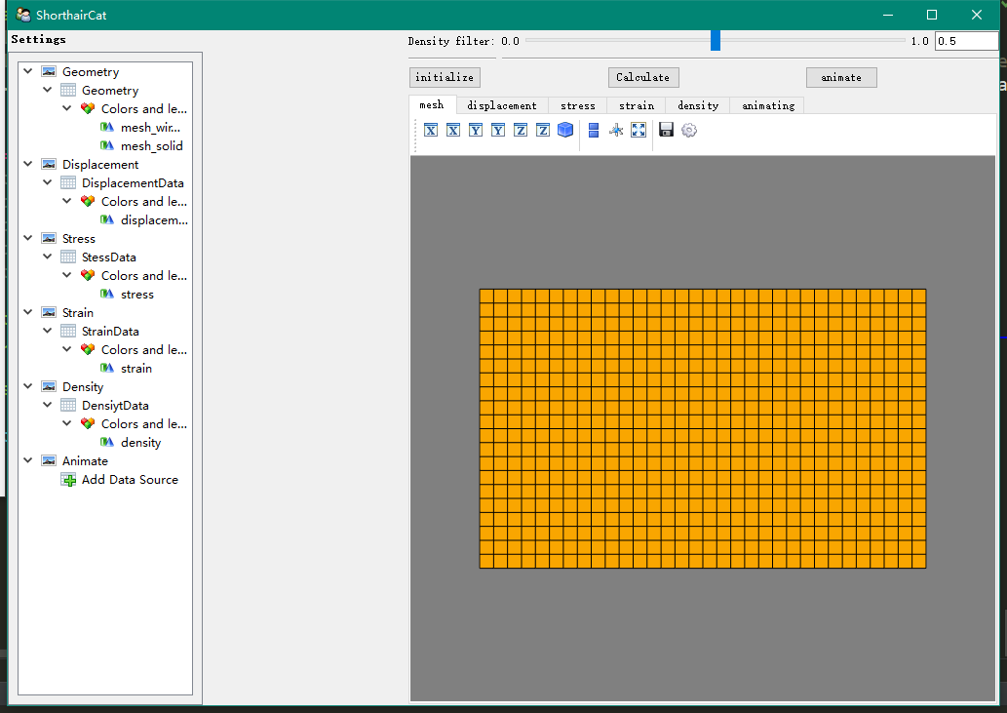Click the table icon beside DisplacementData
This screenshot has width=1007, height=713.
pyautogui.click(x=68, y=183)
